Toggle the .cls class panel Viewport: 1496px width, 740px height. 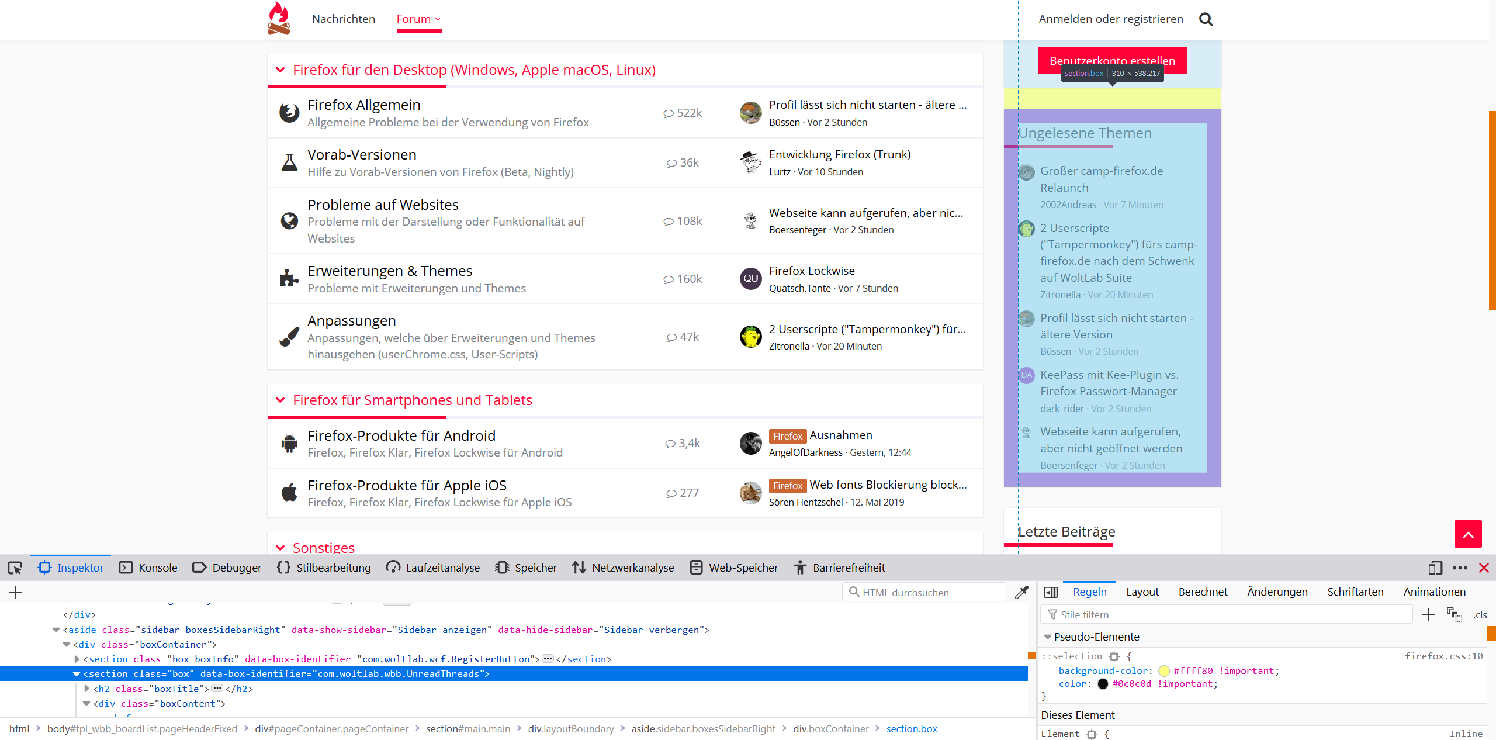tap(1480, 614)
